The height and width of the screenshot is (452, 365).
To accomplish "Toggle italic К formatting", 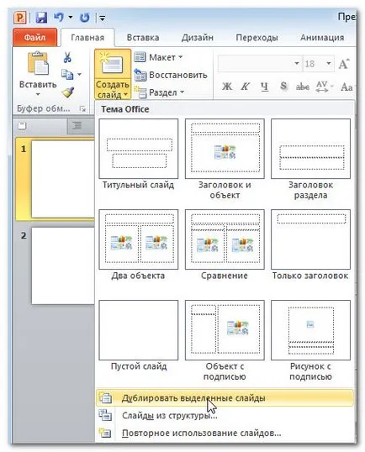I will [x=246, y=87].
